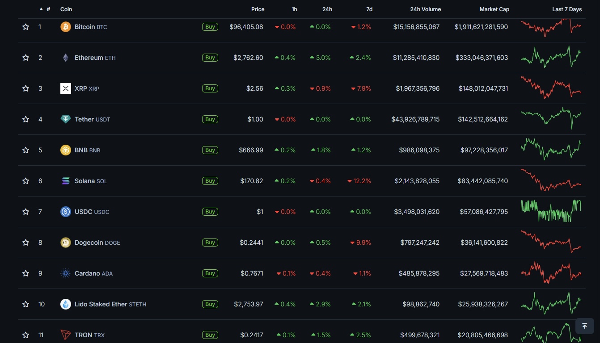
Task: Click the Last 7 Days header
Action: (567, 9)
